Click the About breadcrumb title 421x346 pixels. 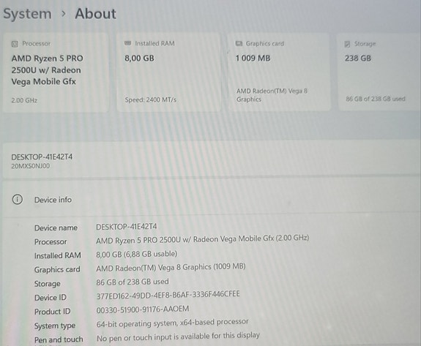(96, 13)
